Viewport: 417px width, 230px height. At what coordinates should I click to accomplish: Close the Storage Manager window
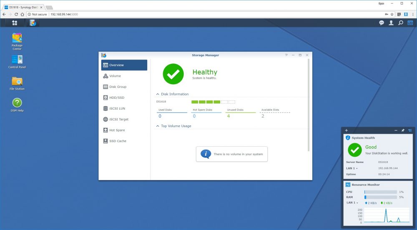point(307,55)
